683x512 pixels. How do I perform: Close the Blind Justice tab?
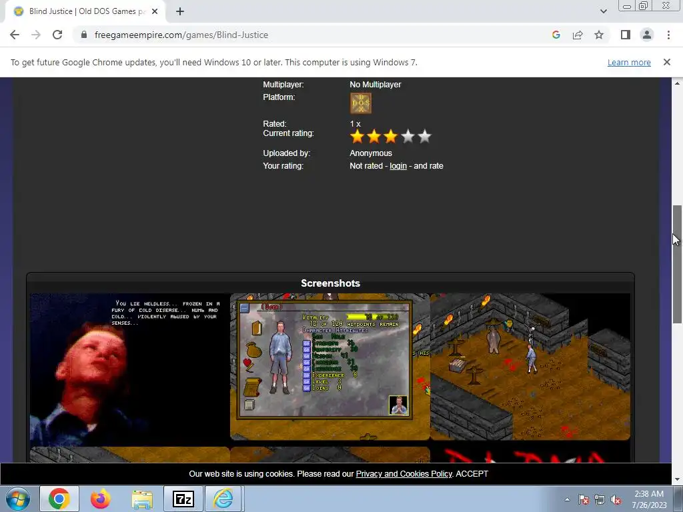coord(155,12)
